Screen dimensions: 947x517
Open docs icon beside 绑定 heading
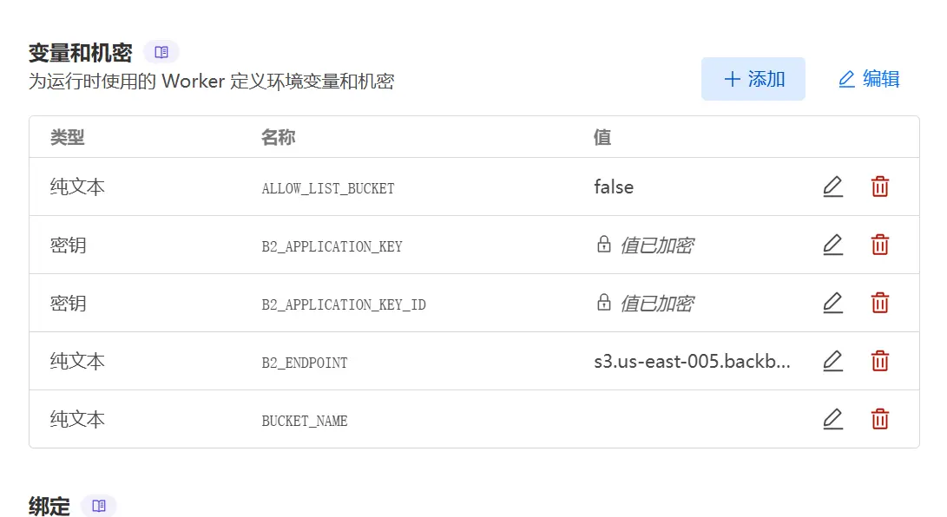[x=99, y=506]
